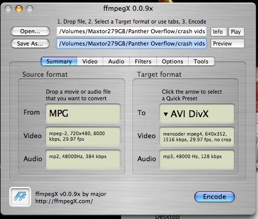This screenshot has height=219, width=258.
Task: Click the Open... button
Action: point(30,31)
